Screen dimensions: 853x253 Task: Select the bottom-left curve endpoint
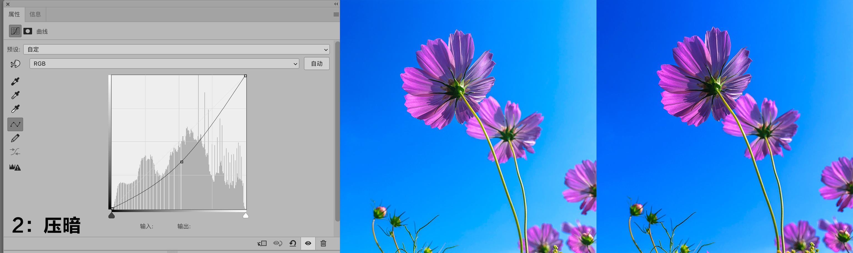coord(112,209)
